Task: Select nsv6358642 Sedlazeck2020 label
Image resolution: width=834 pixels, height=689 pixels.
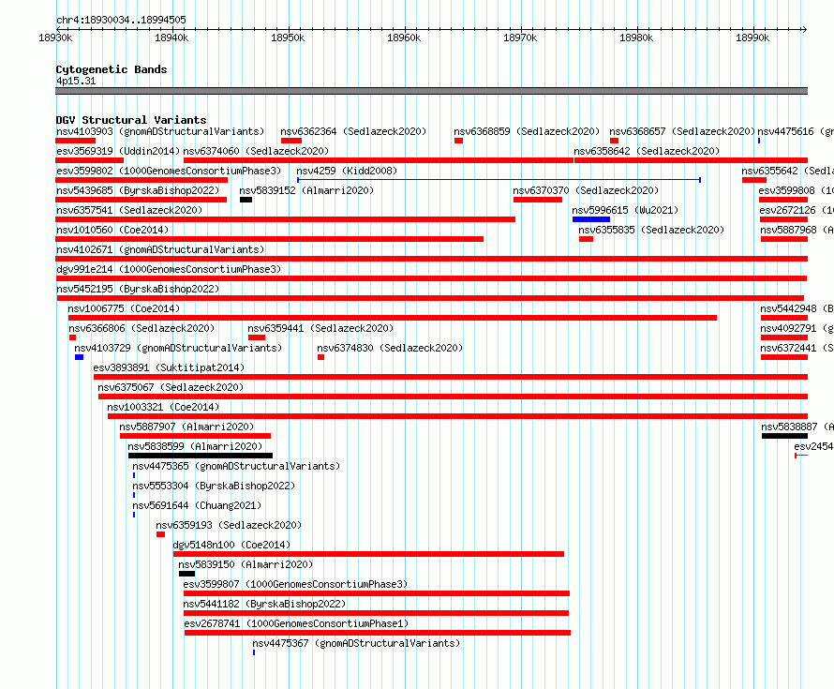Action: tap(647, 151)
